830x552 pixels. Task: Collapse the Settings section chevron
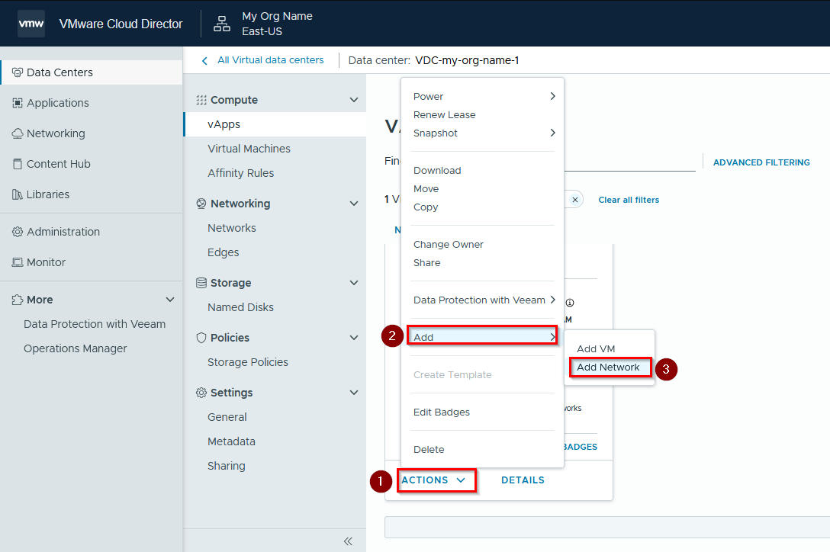354,393
